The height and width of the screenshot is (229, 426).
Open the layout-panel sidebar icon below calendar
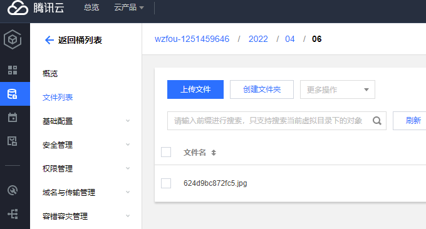coord(13,141)
